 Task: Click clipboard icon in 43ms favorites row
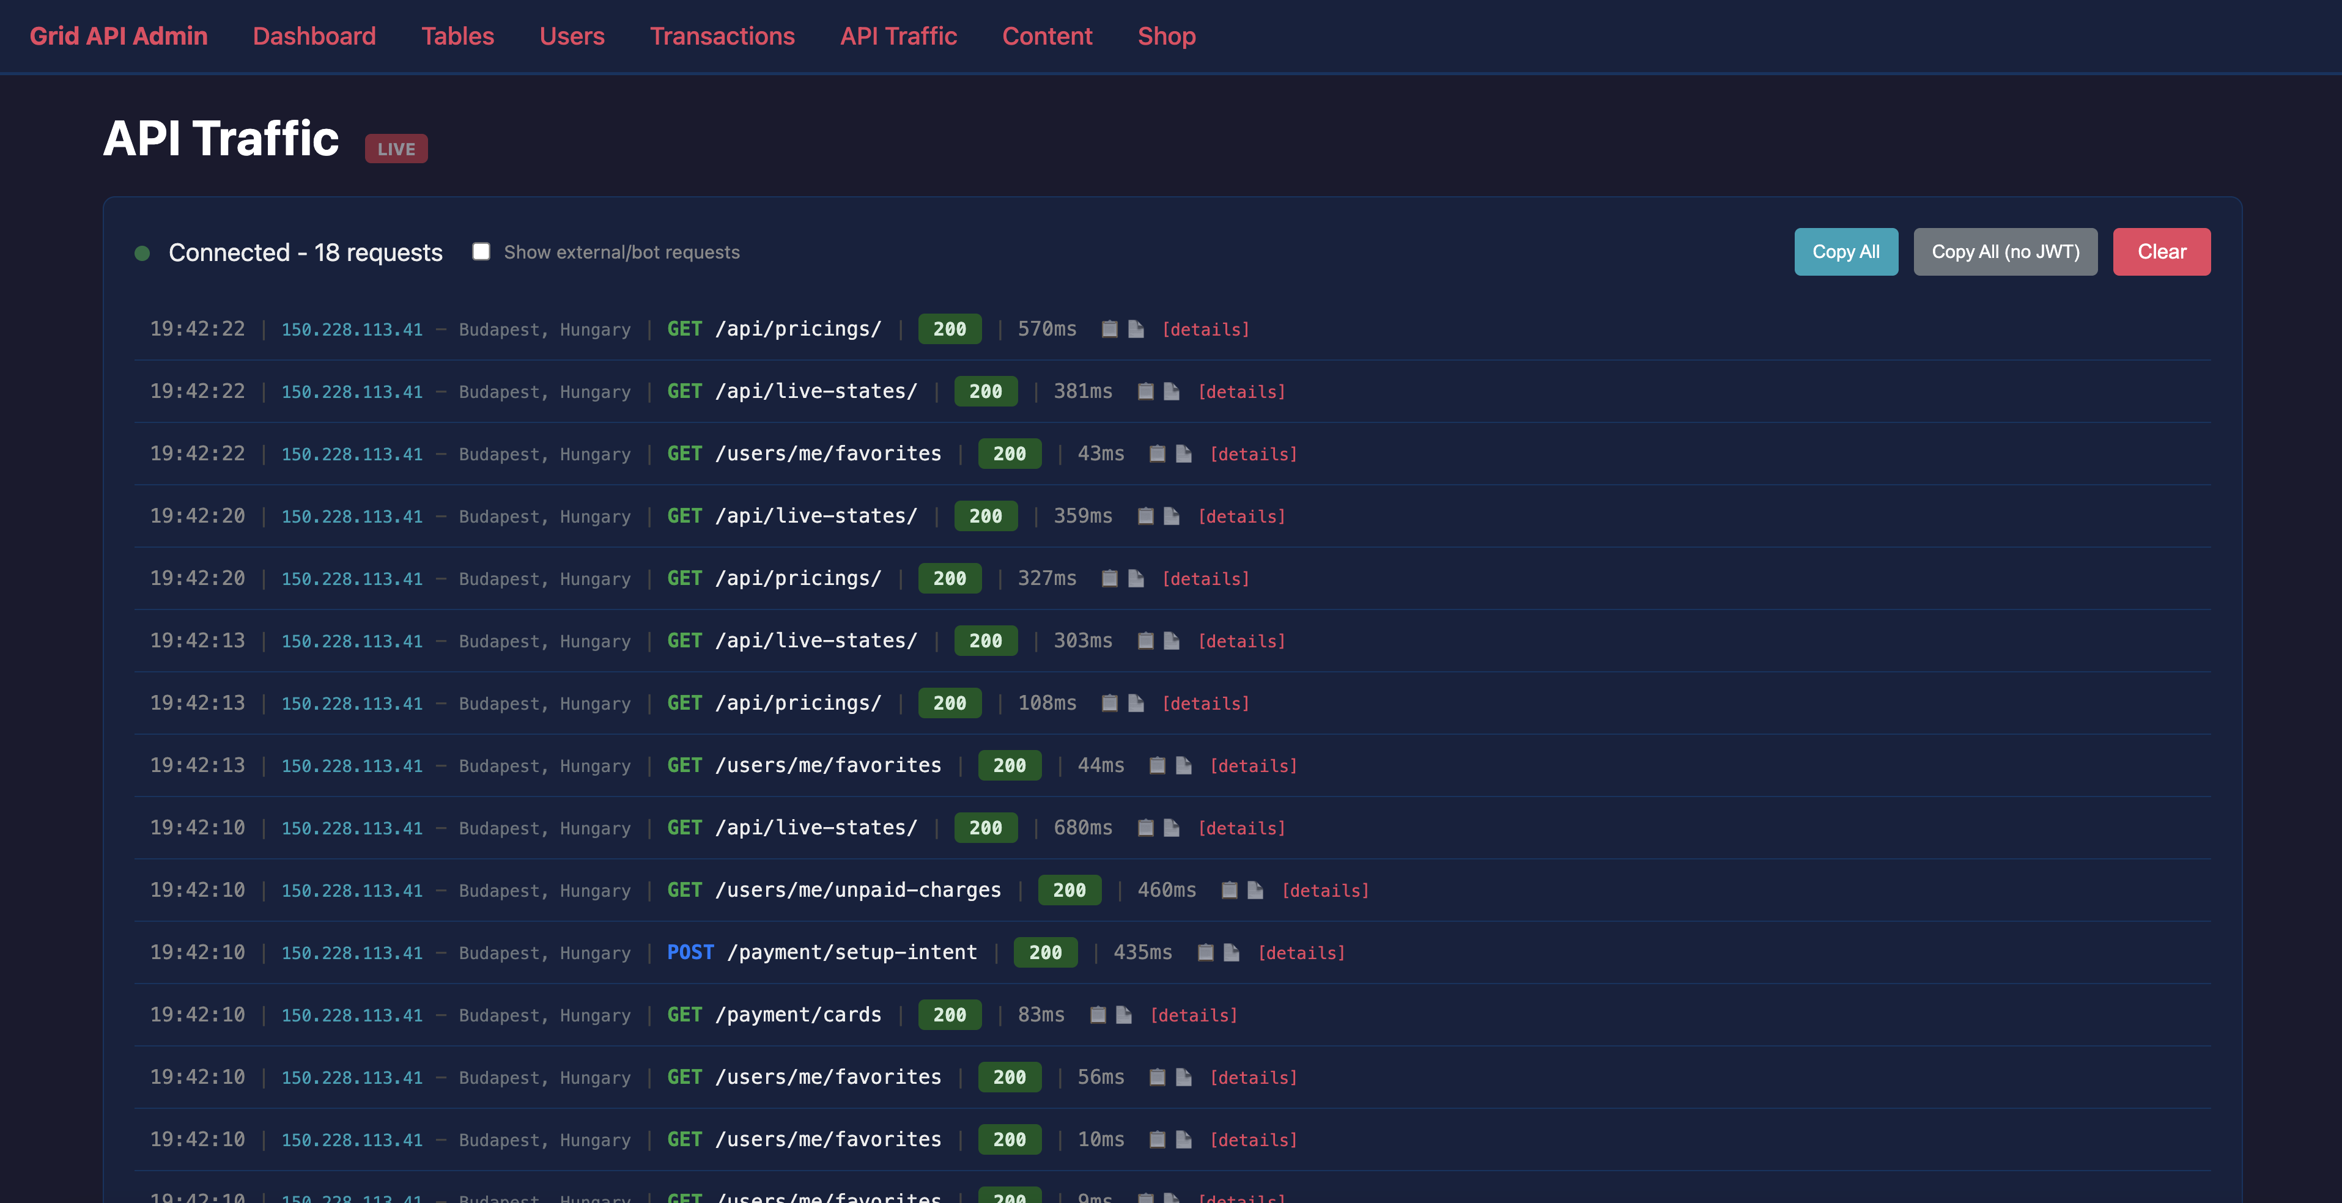(1158, 454)
